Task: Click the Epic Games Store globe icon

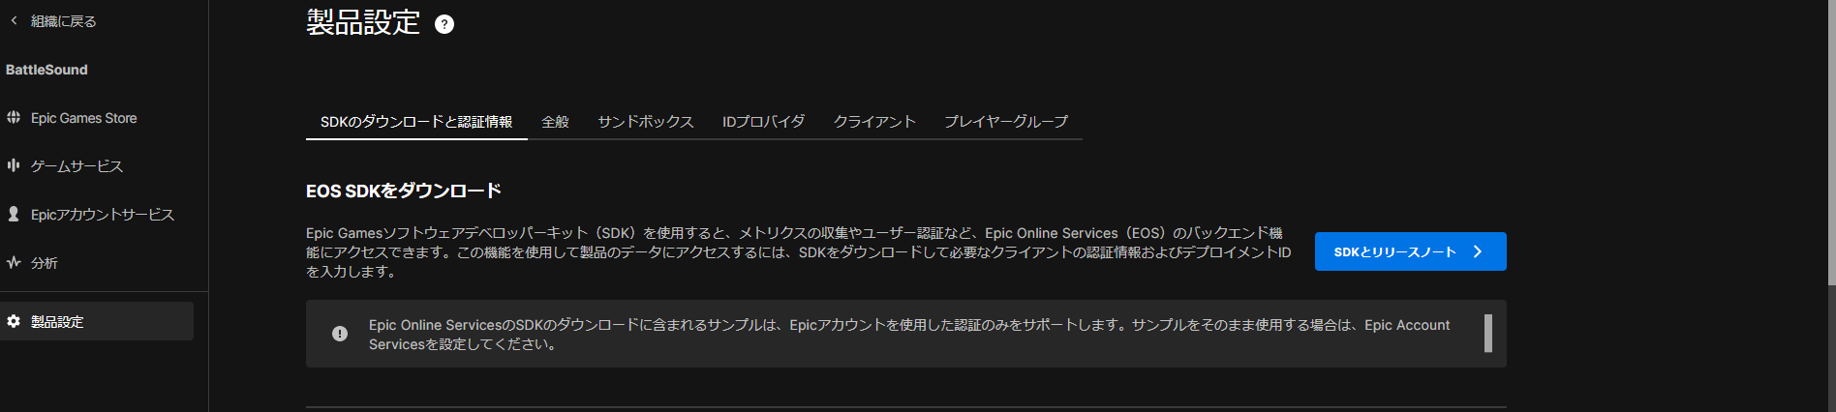Action: tap(14, 117)
